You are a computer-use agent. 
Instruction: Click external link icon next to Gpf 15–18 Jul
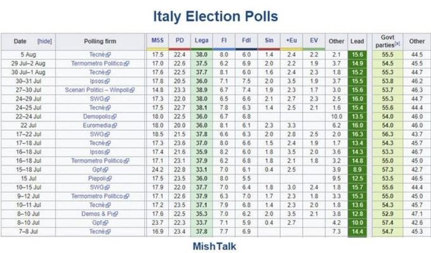click(106, 170)
